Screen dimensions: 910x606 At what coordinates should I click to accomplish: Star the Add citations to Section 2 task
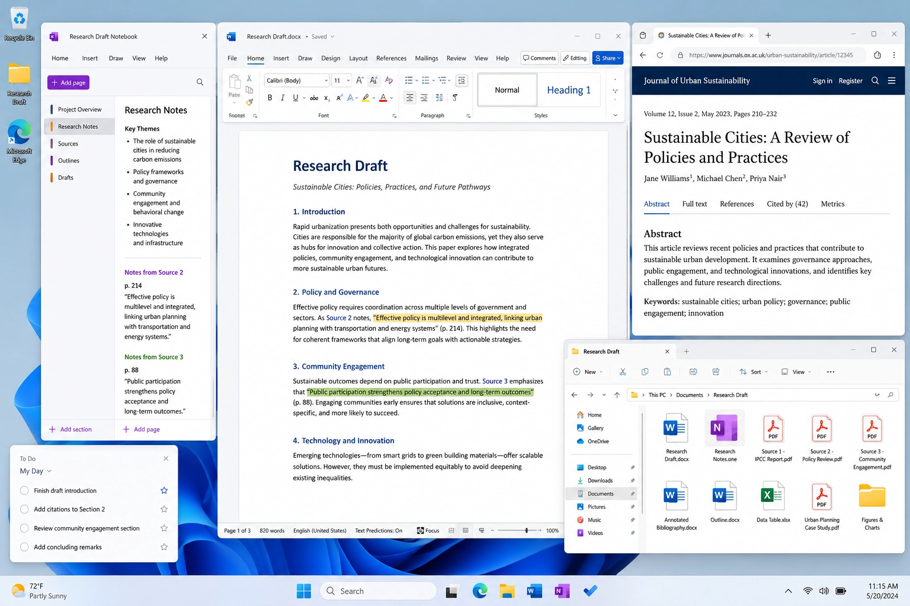click(x=164, y=509)
